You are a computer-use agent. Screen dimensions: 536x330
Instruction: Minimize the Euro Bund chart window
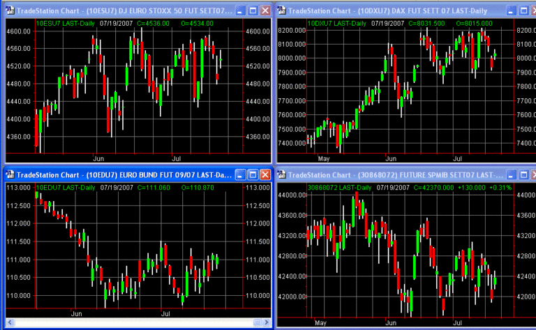(239, 174)
